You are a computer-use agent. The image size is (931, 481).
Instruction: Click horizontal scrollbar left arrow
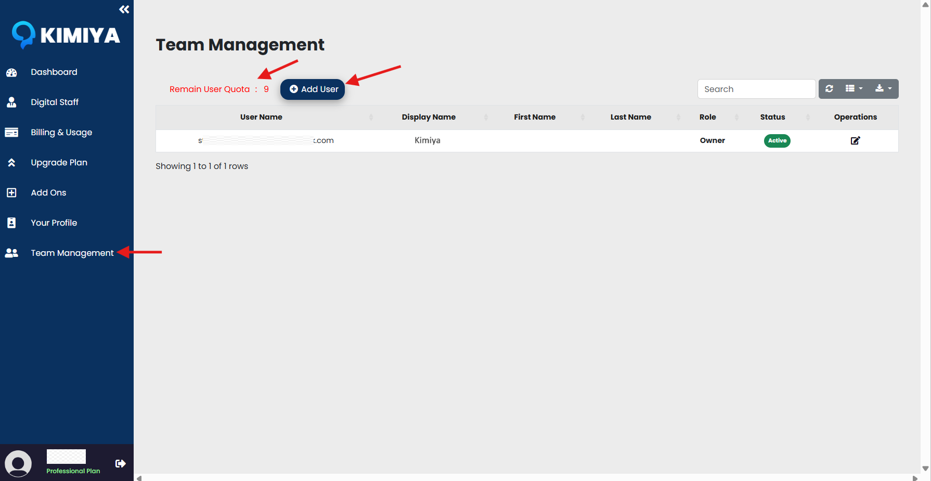coord(139,478)
